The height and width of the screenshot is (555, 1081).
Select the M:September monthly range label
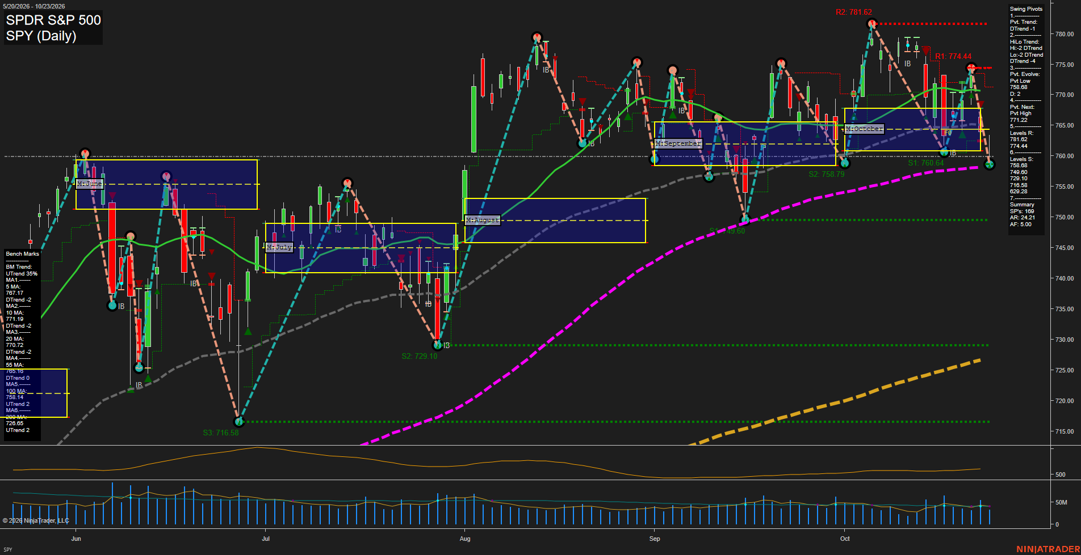[678, 143]
